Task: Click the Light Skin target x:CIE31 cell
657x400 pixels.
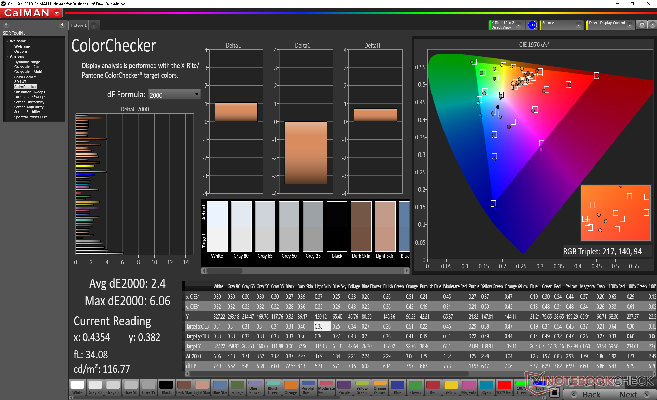Action: (322, 326)
